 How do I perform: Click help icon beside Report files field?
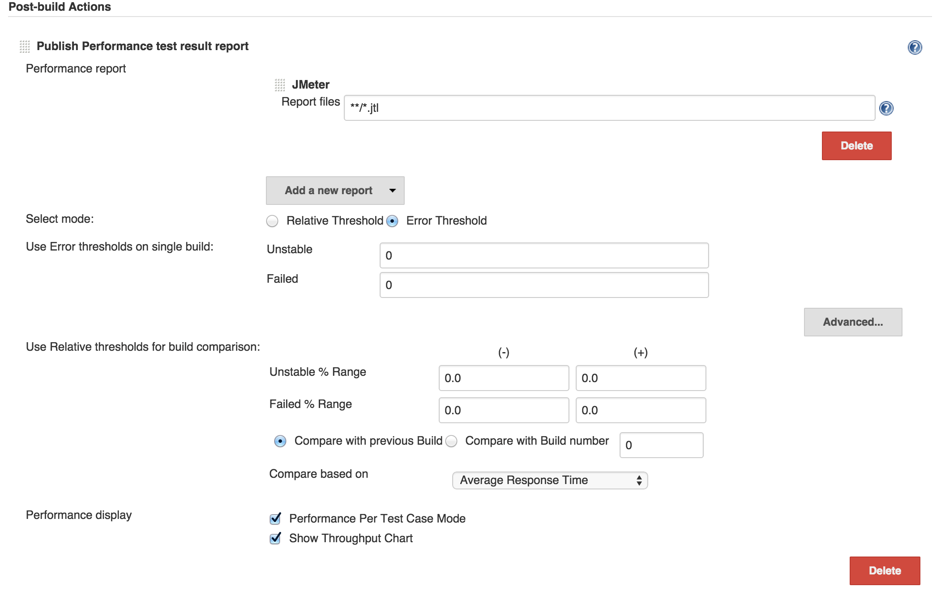pos(886,108)
